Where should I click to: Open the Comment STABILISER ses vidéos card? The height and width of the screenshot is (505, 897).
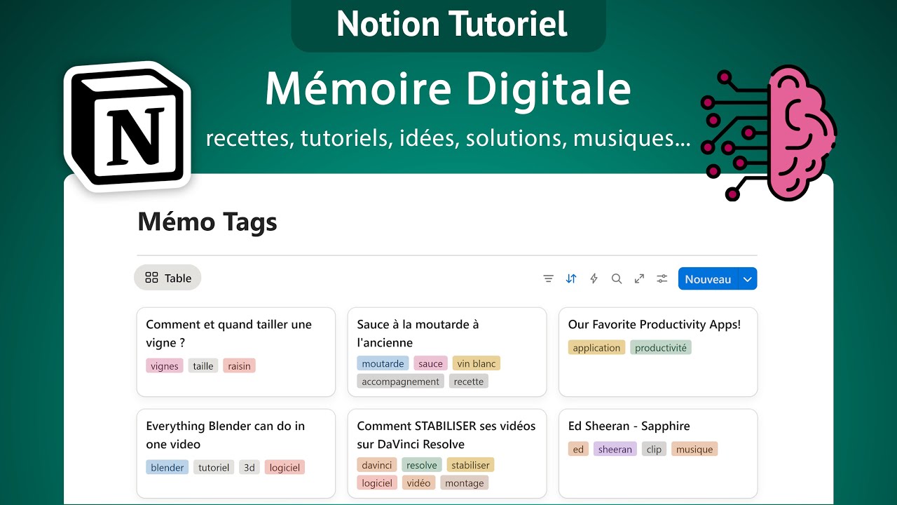pos(447,454)
